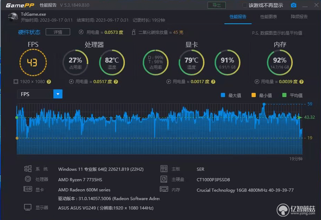Image resolution: width=321 pixels, height=220 pixels.
Task: Click the CO2 emissions bottle icon
Action: [134, 32]
